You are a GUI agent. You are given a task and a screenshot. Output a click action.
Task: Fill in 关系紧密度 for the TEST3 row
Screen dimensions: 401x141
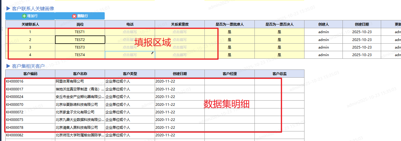tap(180, 47)
